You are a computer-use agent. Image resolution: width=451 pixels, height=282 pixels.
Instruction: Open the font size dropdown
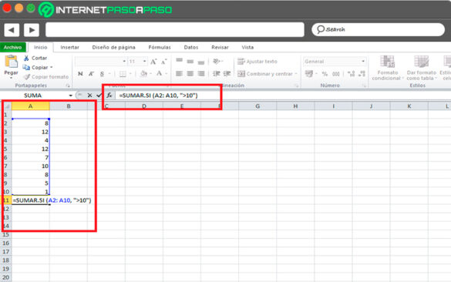[x=144, y=61]
